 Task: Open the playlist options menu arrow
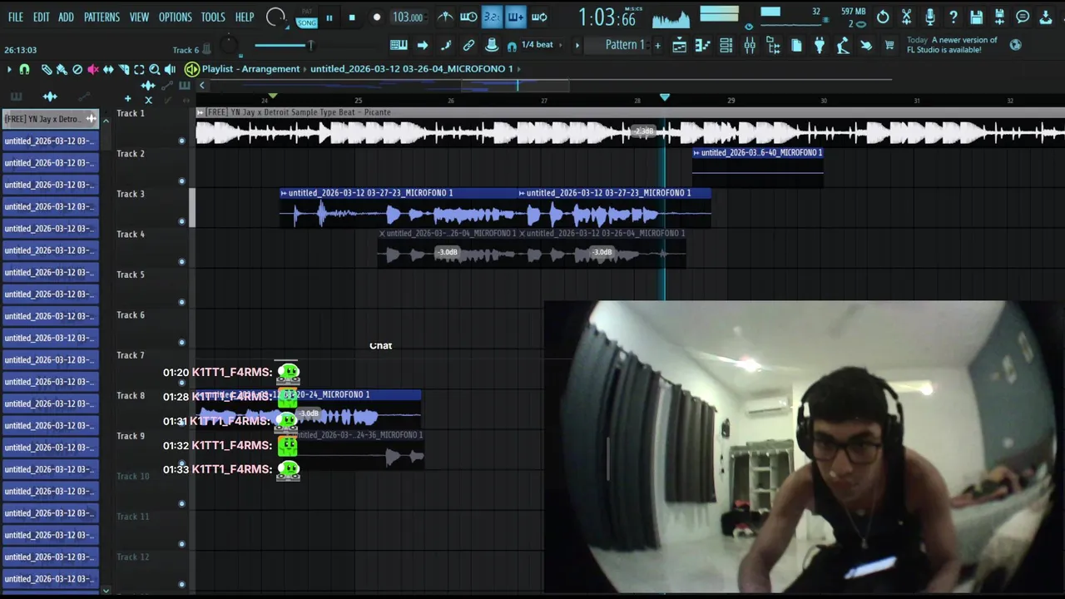9,70
